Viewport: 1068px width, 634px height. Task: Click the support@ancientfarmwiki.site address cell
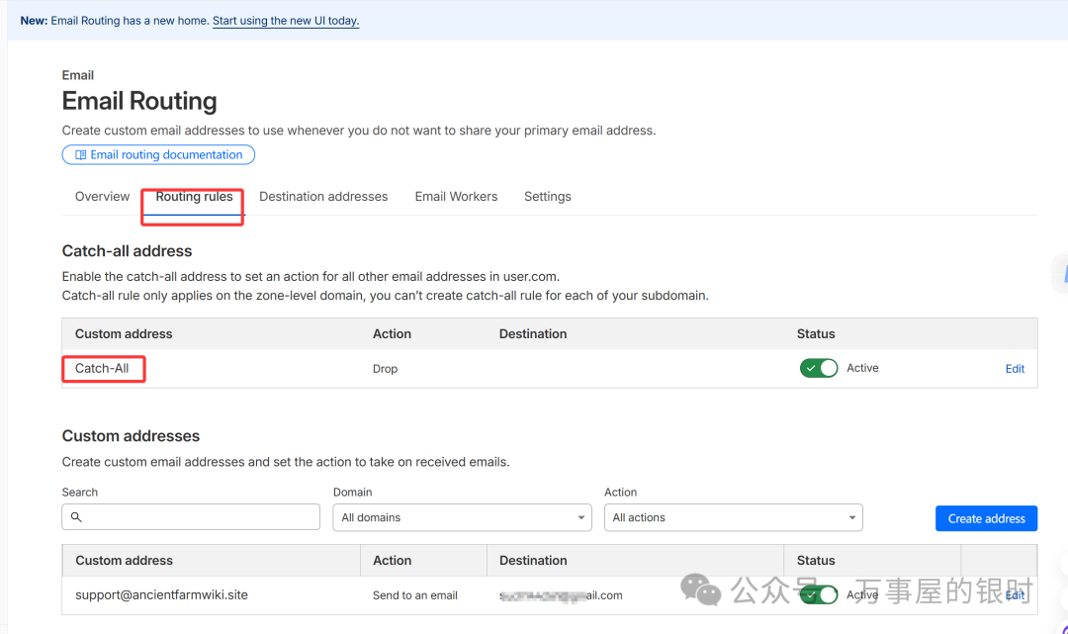[x=161, y=595]
